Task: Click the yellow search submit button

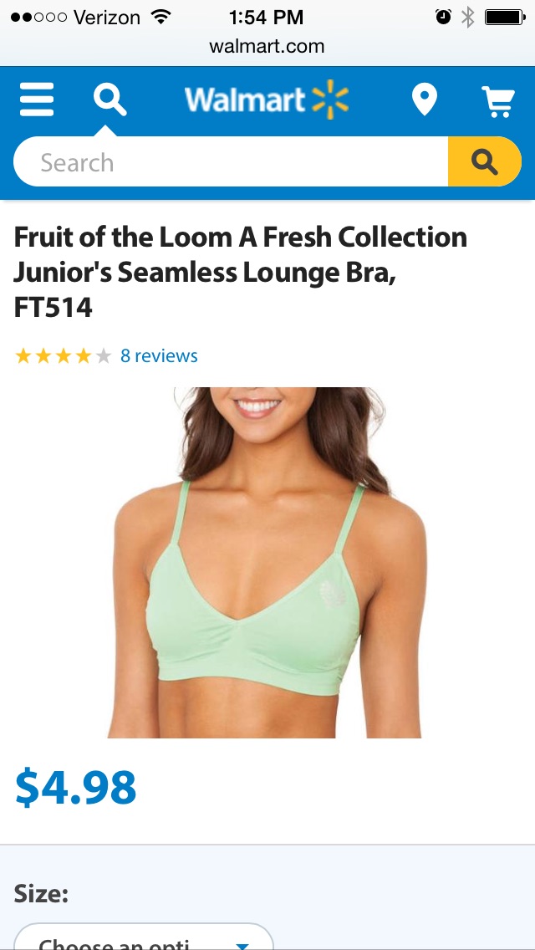Action: (x=485, y=161)
